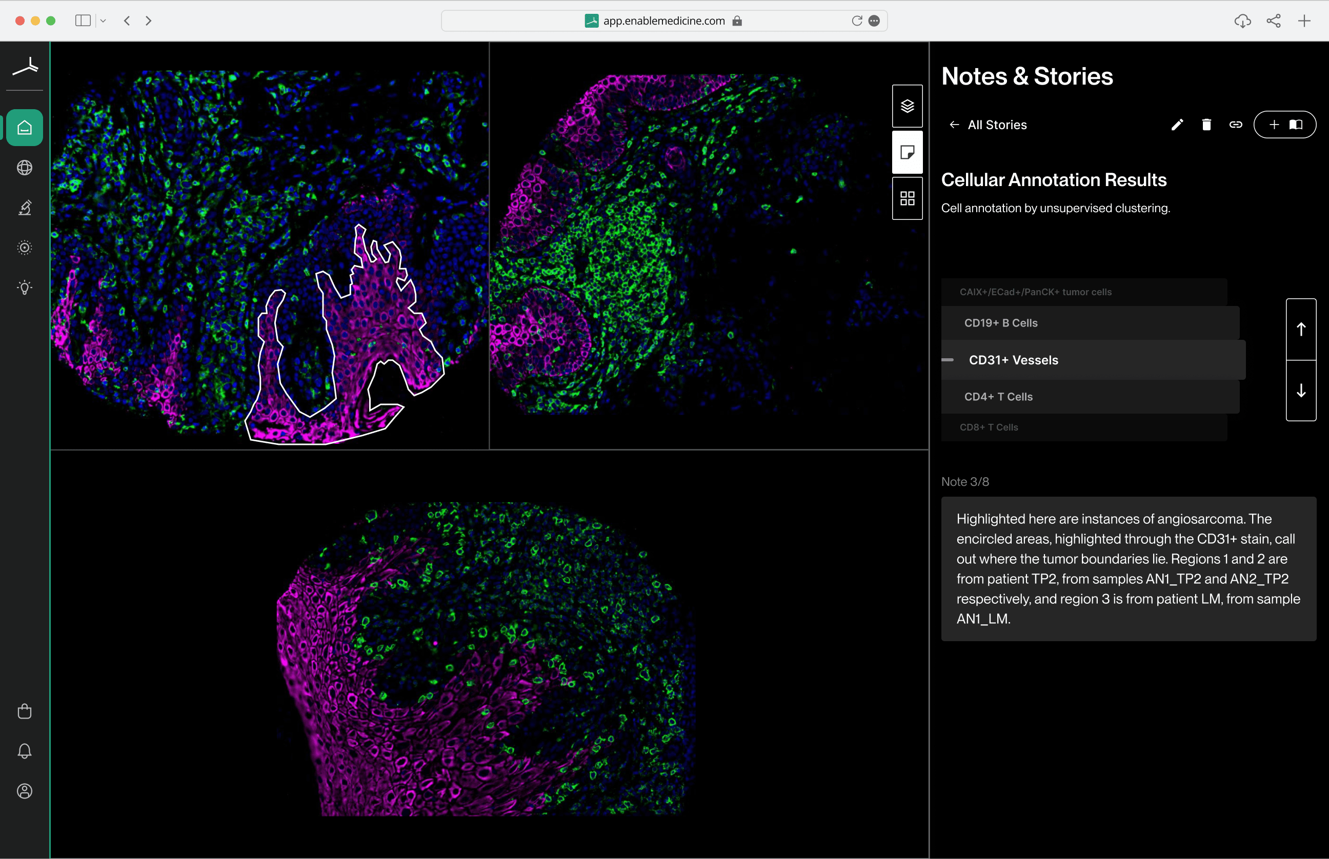
Task: Open the address bar more options button
Action: tap(874, 21)
